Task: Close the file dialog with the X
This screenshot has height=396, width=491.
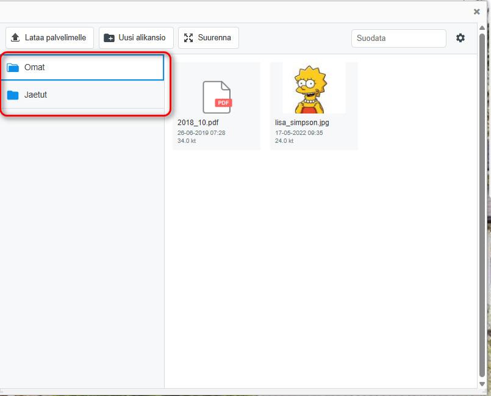Action: [476, 12]
